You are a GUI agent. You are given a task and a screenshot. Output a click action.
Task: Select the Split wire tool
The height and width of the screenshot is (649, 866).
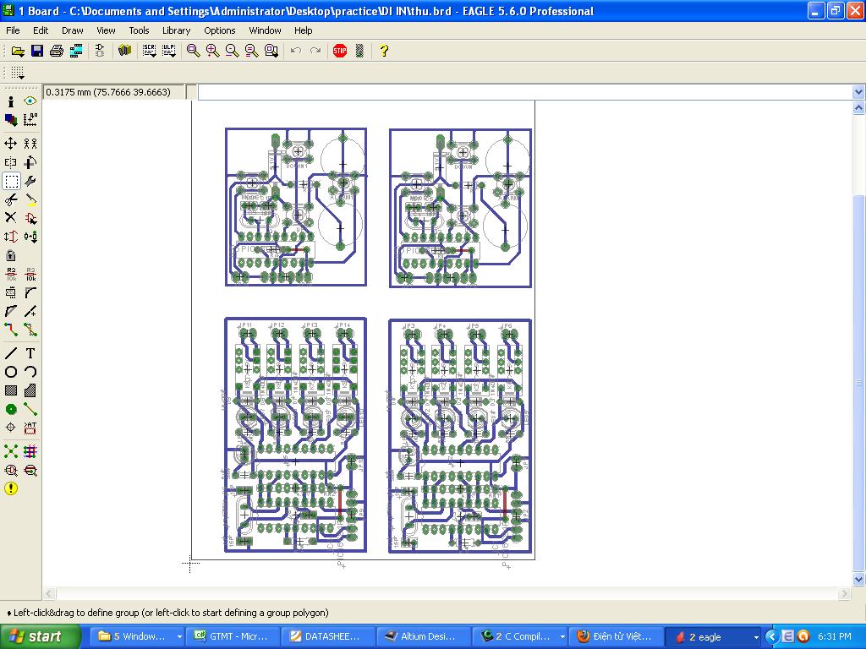10,311
